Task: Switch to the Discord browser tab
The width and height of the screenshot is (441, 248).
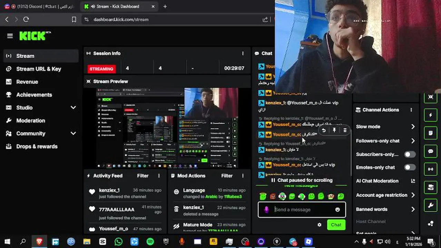Action: point(40,6)
